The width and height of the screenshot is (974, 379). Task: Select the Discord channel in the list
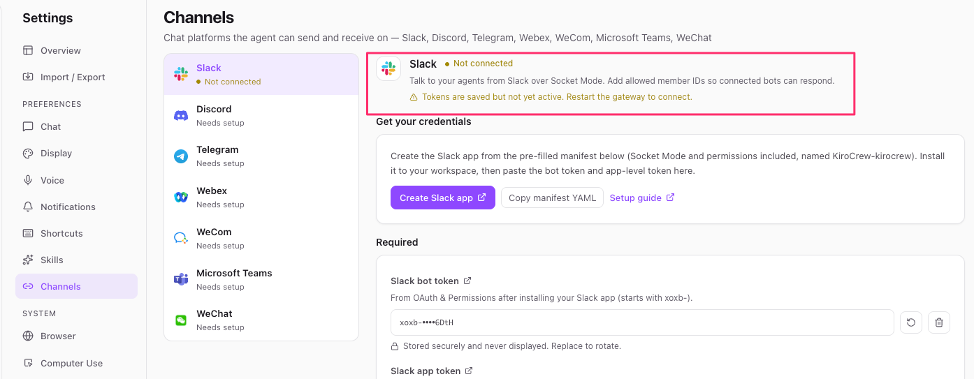click(x=261, y=115)
